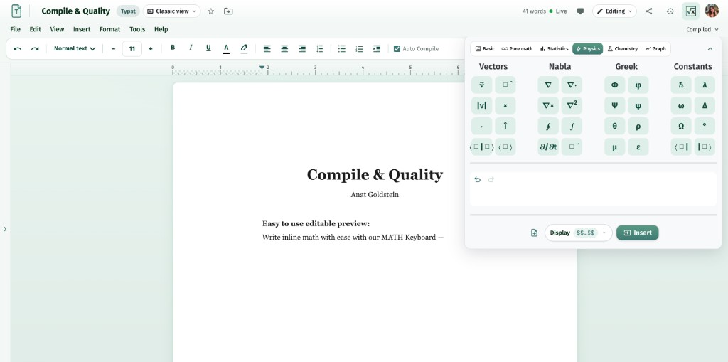728x362 pixels.
Task: Toggle the Auto Compile checkbox
Action: point(397,48)
